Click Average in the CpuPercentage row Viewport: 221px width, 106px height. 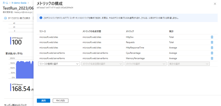pos(173,53)
